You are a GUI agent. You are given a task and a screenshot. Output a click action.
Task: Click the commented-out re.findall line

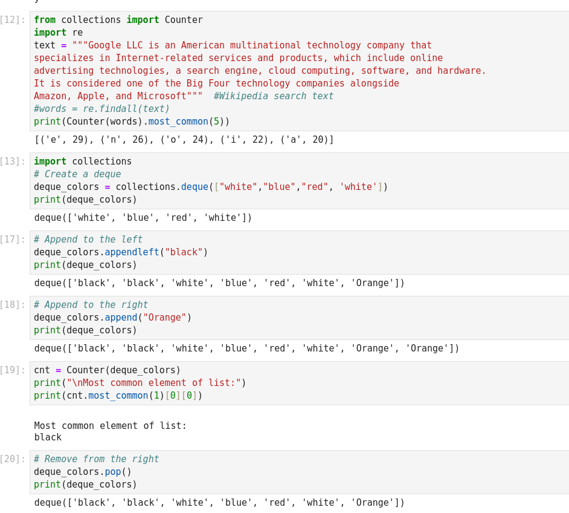pyautogui.click(x=101, y=109)
